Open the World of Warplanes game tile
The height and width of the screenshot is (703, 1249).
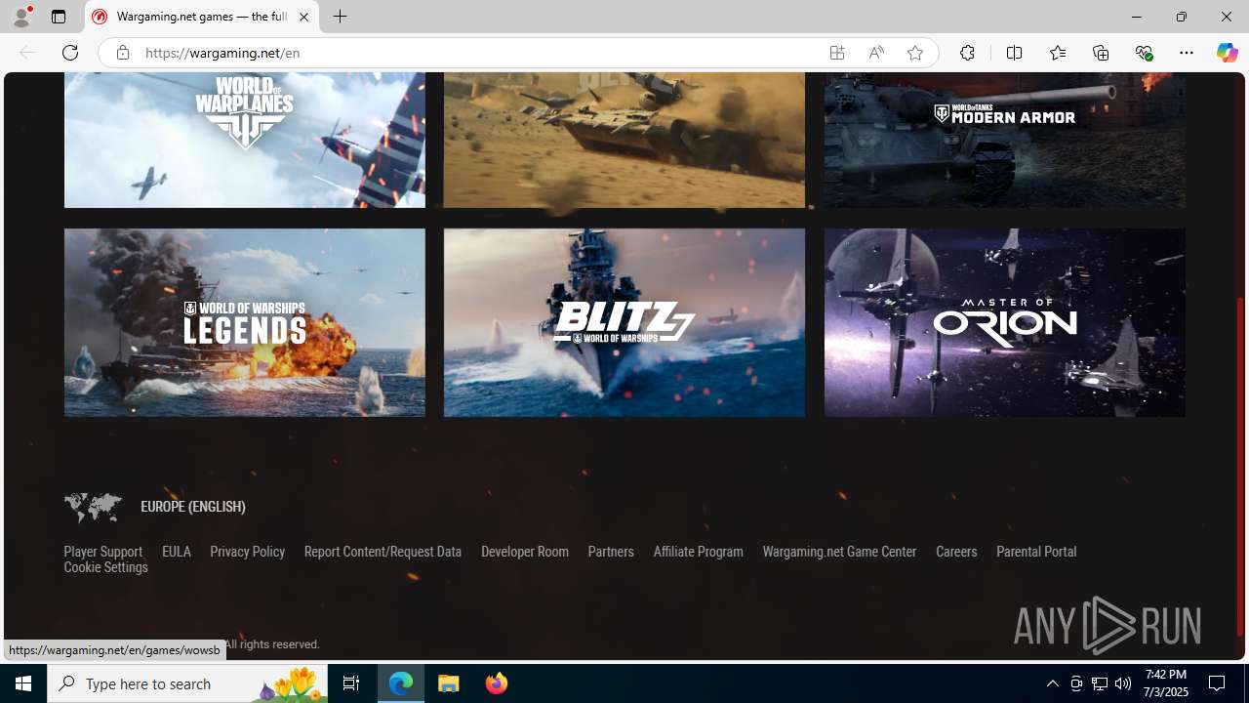[x=244, y=140]
